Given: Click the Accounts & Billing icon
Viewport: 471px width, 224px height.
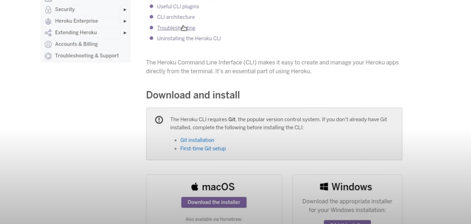Looking at the screenshot, I should [x=48, y=44].
